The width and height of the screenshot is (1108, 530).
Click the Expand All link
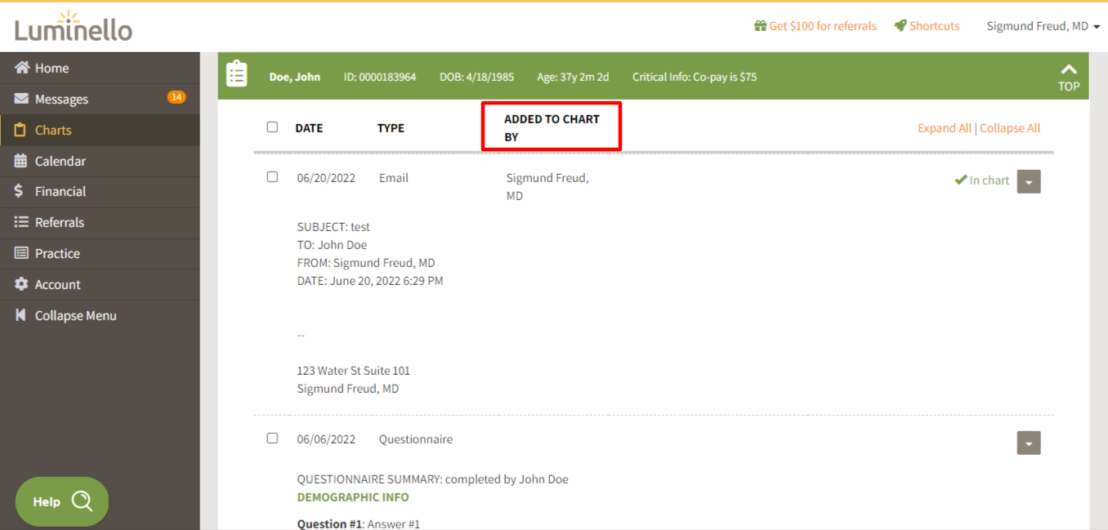click(945, 128)
